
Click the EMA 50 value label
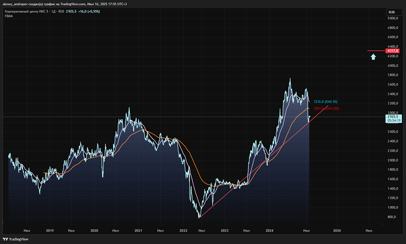(x=326, y=101)
